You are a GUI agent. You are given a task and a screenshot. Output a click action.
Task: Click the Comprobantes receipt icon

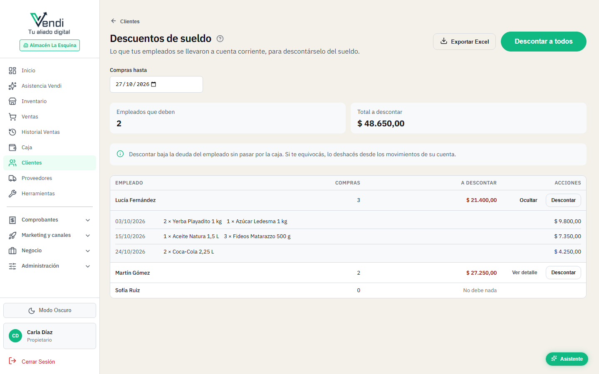point(12,220)
